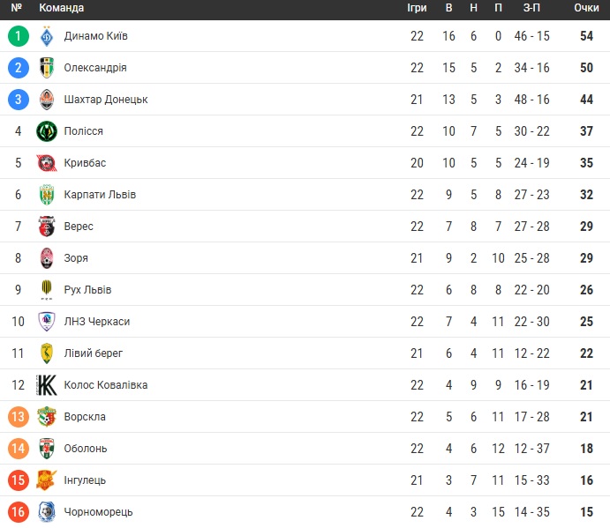This screenshot has height=528, width=610.
Task: Sort by the Ігри column header
Action: pos(417,8)
